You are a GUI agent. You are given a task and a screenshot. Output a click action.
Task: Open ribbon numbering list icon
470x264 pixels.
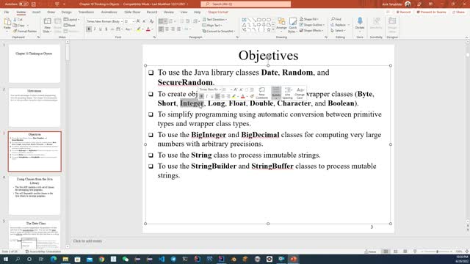[171, 21]
